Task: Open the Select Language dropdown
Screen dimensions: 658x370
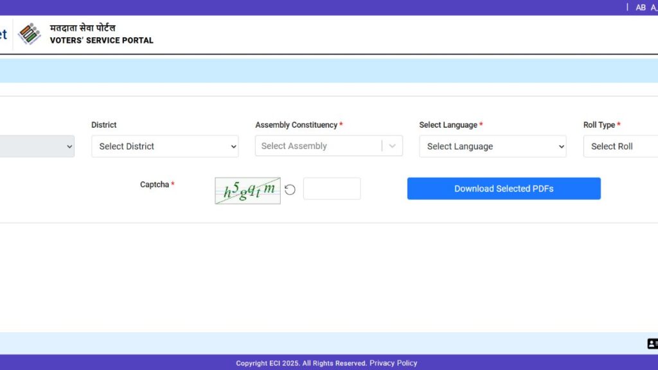Action: (492, 146)
